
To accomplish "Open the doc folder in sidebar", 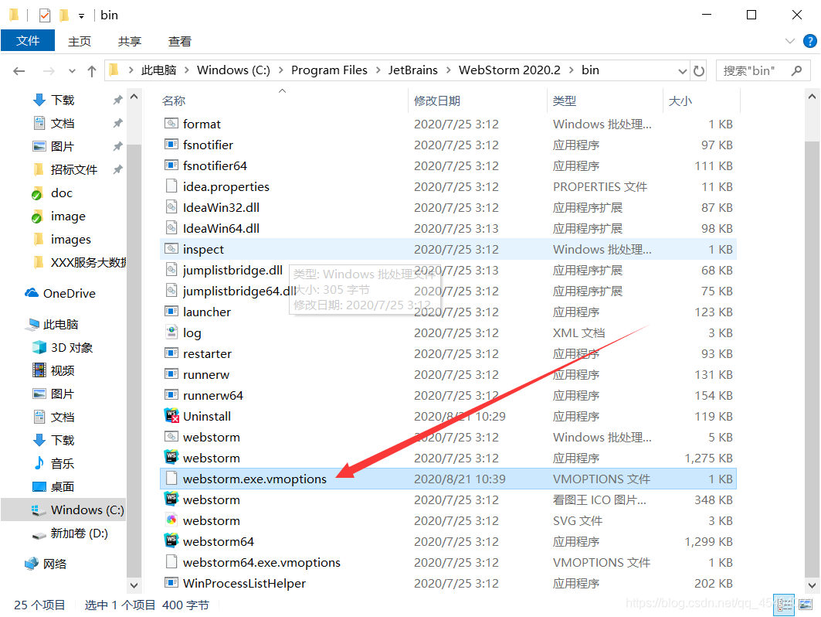I will (x=61, y=193).
